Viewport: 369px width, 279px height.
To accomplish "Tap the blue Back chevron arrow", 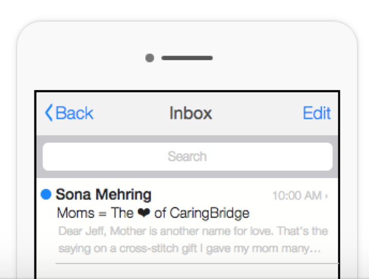I will coord(49,113).
